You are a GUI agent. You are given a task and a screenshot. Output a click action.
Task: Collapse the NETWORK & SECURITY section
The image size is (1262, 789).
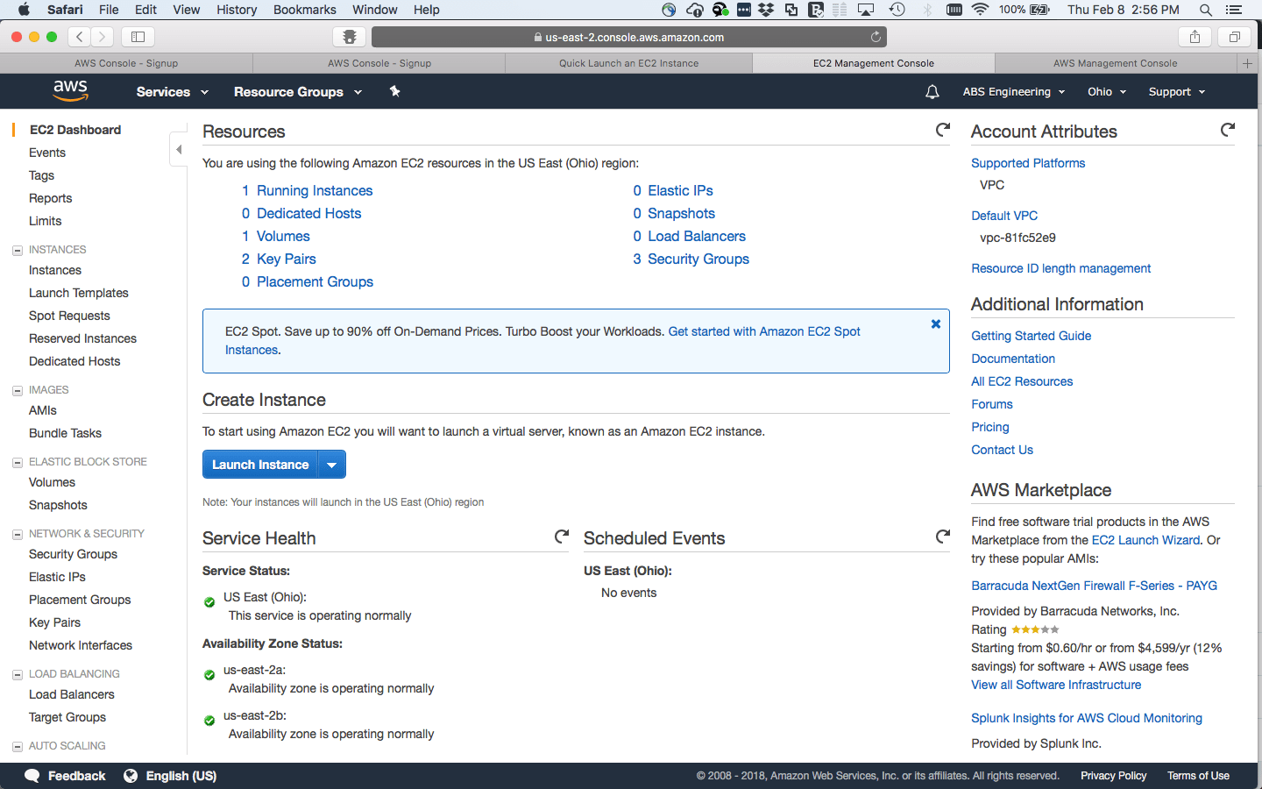18,535
